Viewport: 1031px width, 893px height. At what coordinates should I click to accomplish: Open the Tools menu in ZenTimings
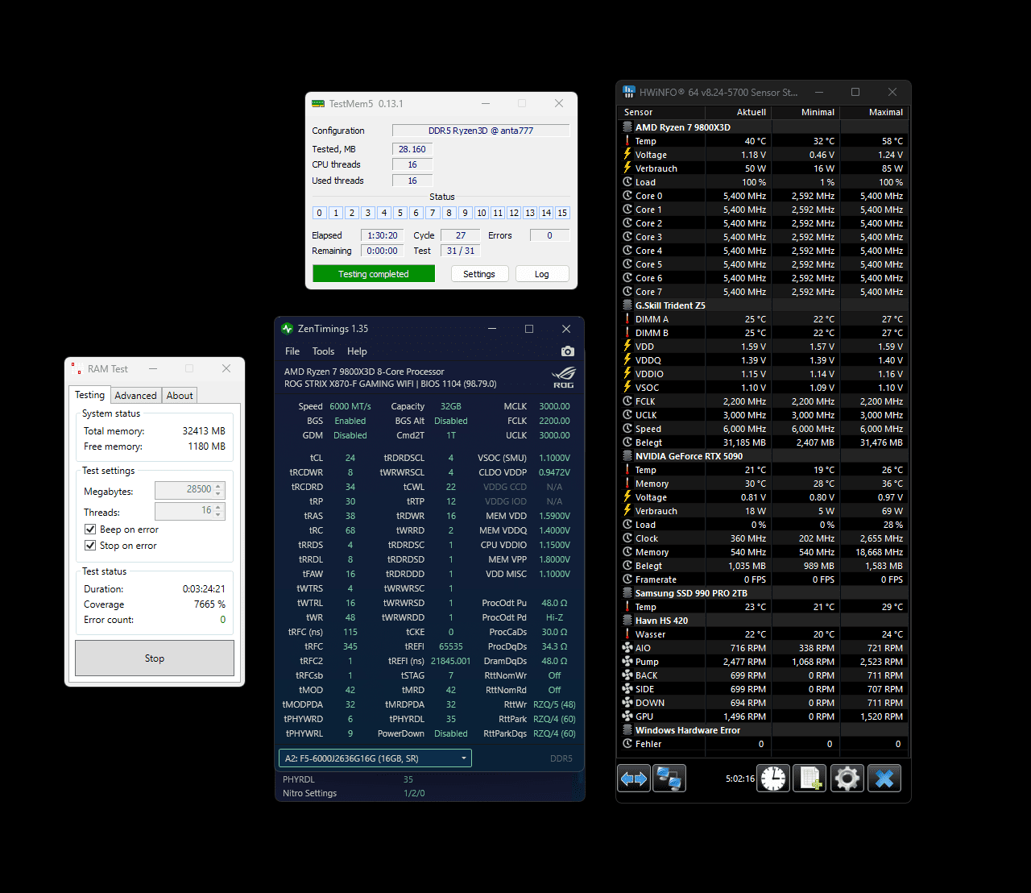click(x=323, y=351)
